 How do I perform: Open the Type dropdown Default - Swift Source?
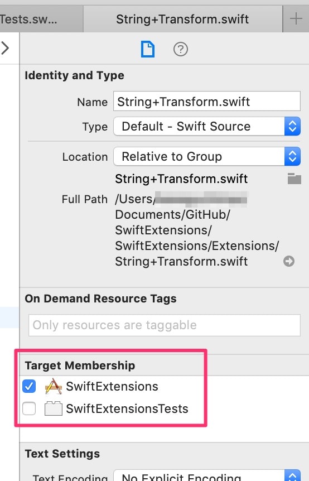click(x=207, y=126)
